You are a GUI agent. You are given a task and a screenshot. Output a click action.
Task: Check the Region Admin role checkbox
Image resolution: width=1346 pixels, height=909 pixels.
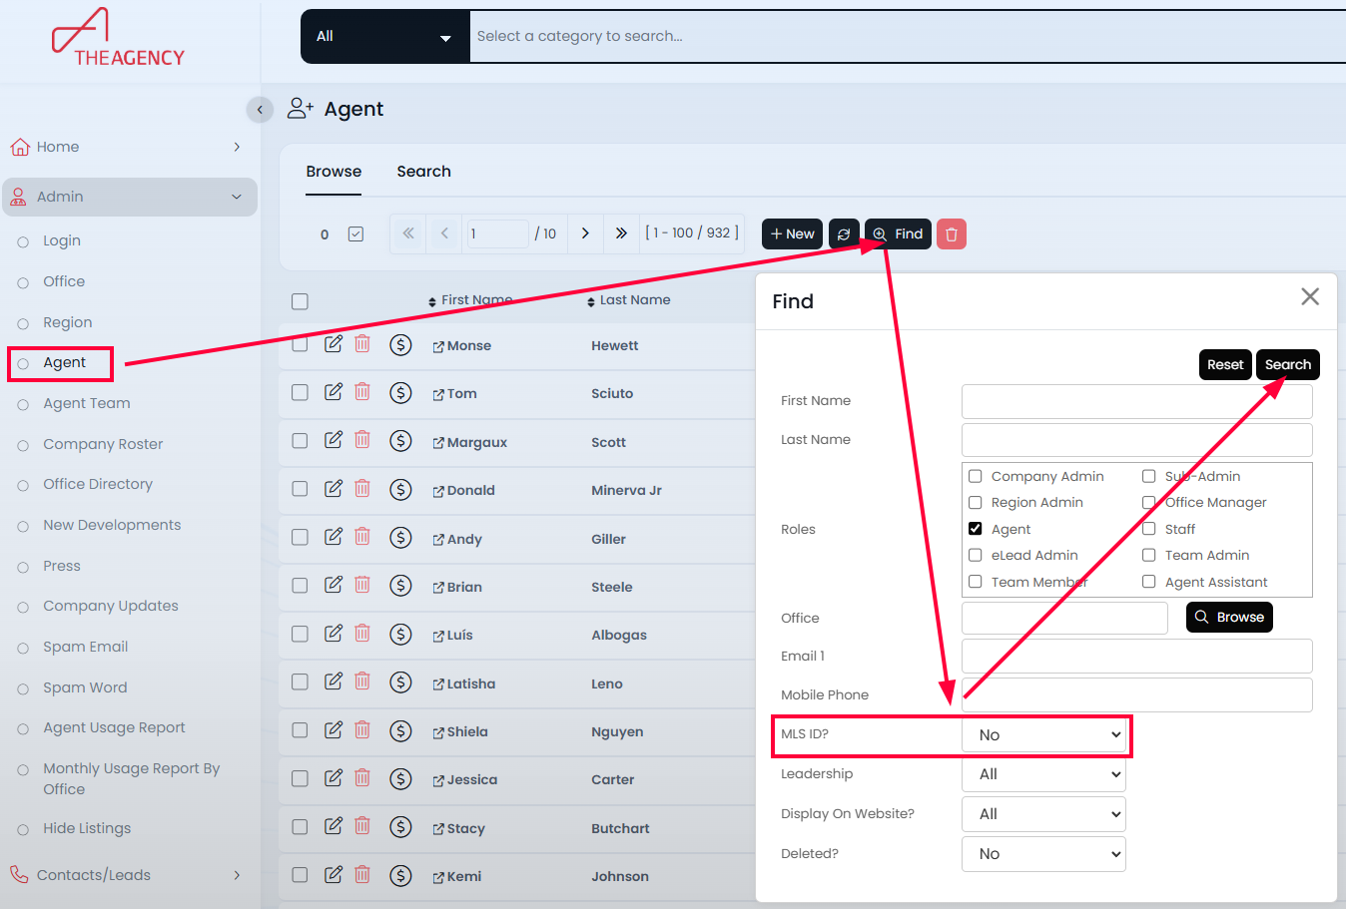pos(976,502)
